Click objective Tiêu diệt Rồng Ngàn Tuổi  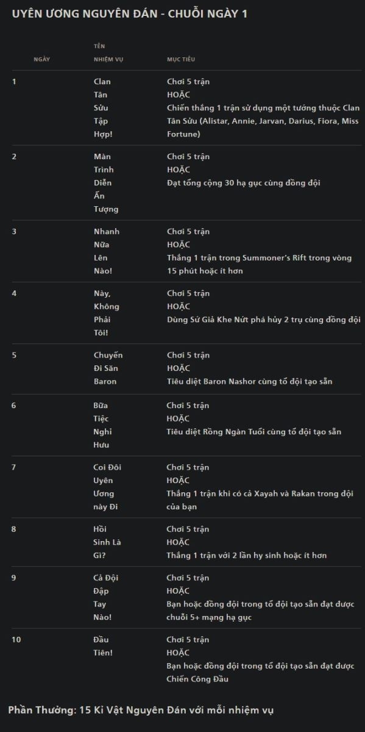(254, 432)
